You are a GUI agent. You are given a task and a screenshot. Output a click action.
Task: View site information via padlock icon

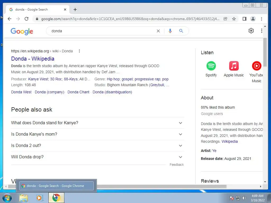point(37,19)
